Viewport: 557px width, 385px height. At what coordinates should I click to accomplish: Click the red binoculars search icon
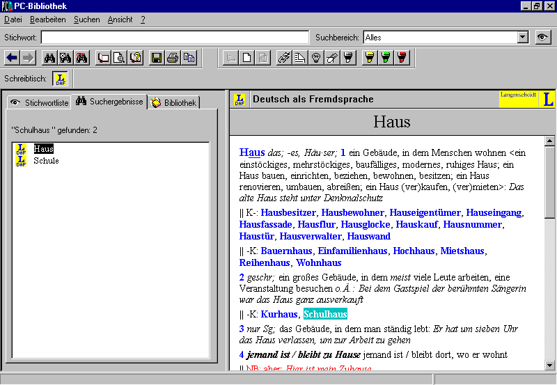[x=81, y=58]
